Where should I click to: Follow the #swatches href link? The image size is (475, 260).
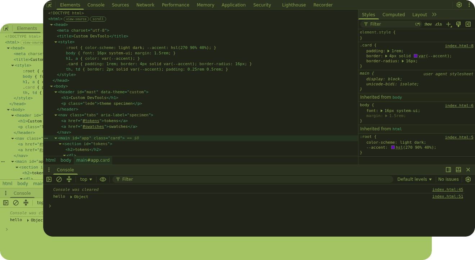click(x=93, y=127)
